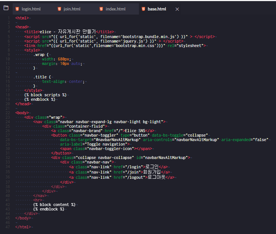Switch to the login.html tab
The image size is (276, 234).
(x=31, y=9)
